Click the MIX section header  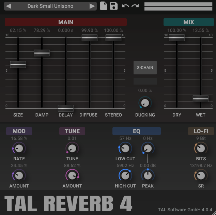click(x=188, y=22)
